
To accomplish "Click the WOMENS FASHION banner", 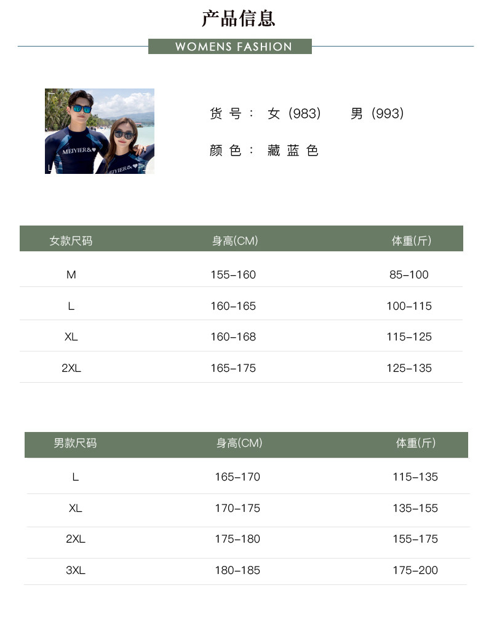I will [230, 47].
